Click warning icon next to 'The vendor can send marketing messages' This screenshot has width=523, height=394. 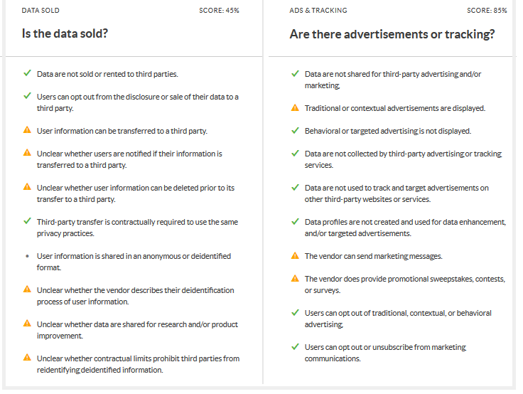tap(295, 255)
